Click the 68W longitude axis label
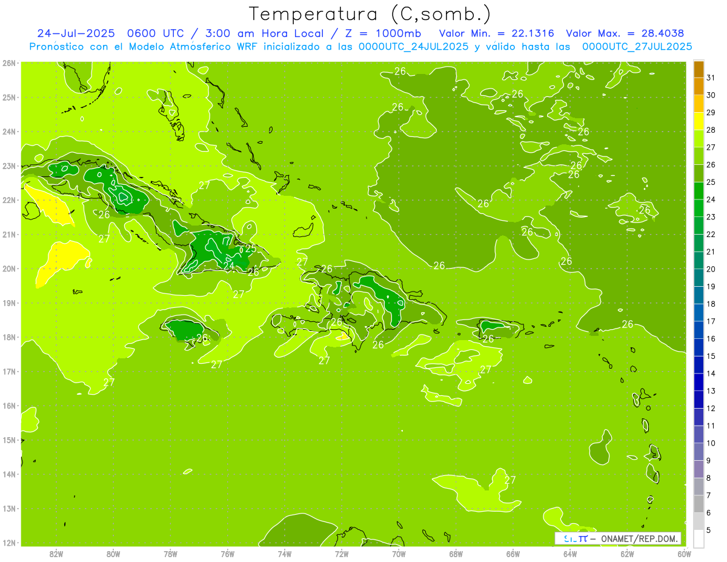Viewport: 727px width, 562px height. coord(456,554)
